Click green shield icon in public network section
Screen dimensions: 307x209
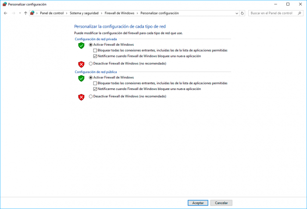coord(81,78)
